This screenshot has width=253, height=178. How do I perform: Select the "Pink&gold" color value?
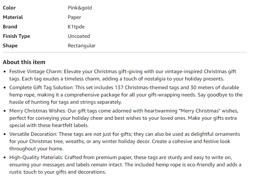(x=80, y=8)
